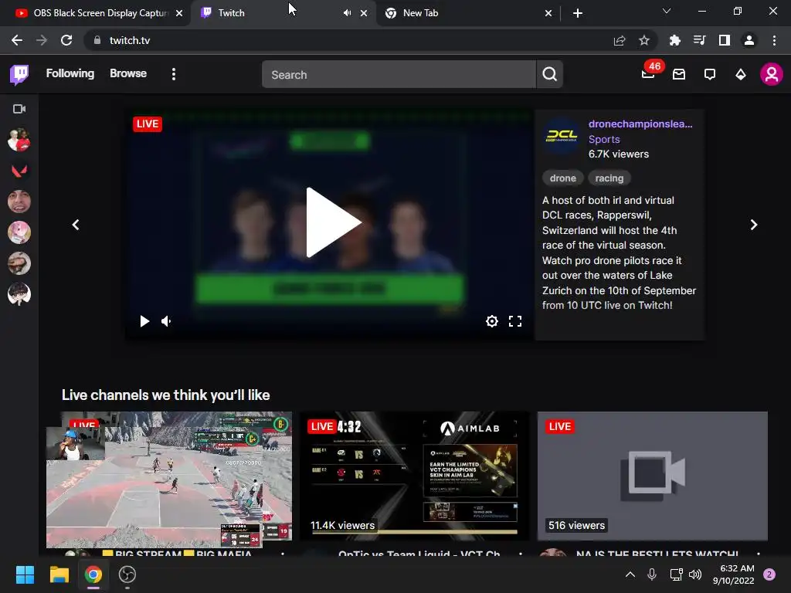This screenshot has width=791, height=593.
Task: Open Following page
Action: 70,73
